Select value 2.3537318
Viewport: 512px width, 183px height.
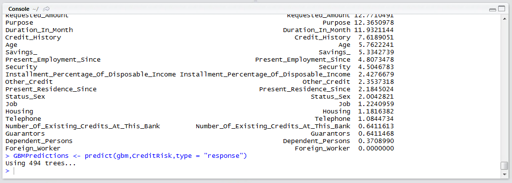[376, 82]
